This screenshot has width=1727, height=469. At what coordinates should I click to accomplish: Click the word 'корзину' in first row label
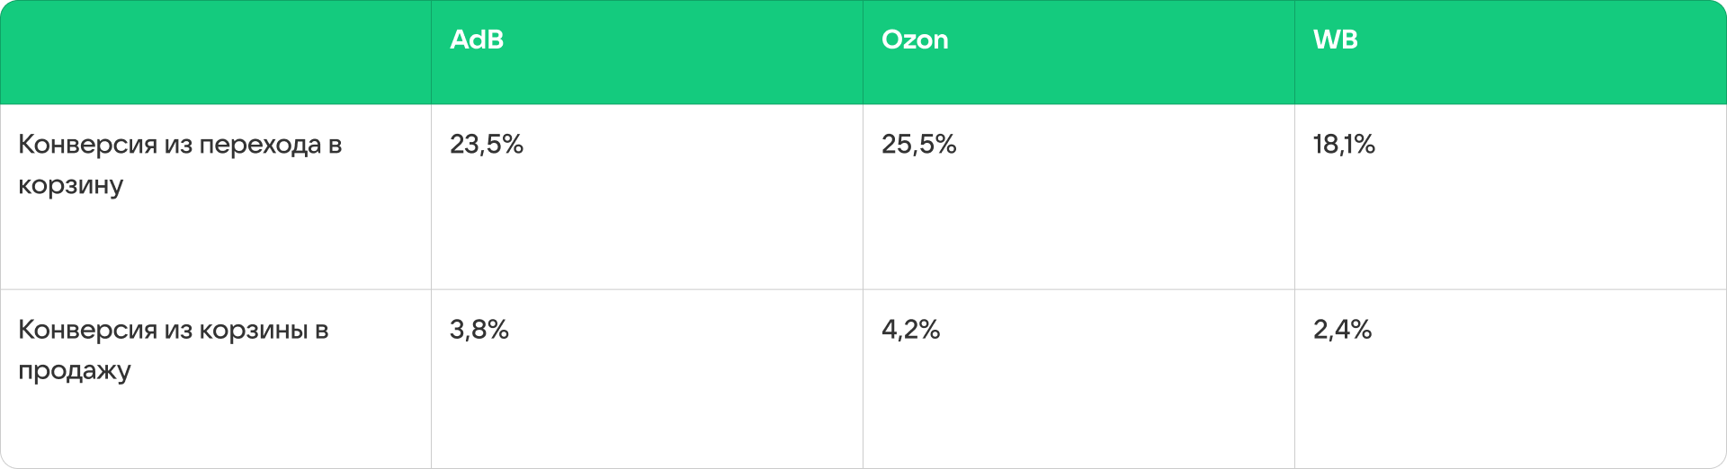pyautogui.click(x=70, y=186)
